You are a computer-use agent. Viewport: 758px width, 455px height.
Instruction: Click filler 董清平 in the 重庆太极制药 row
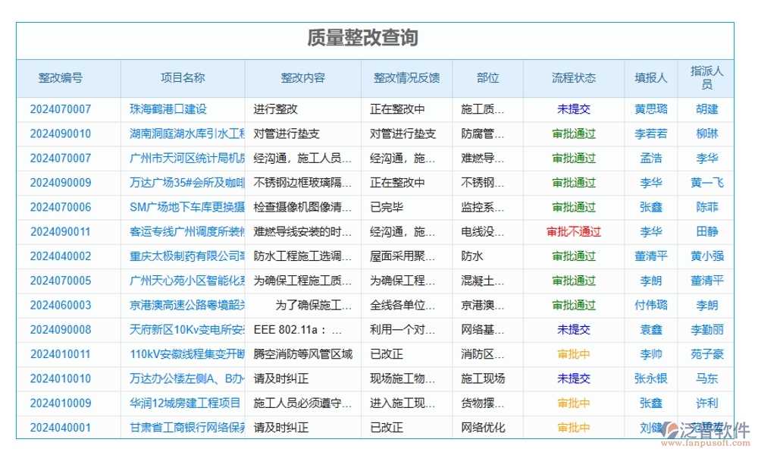click(652, 256)
